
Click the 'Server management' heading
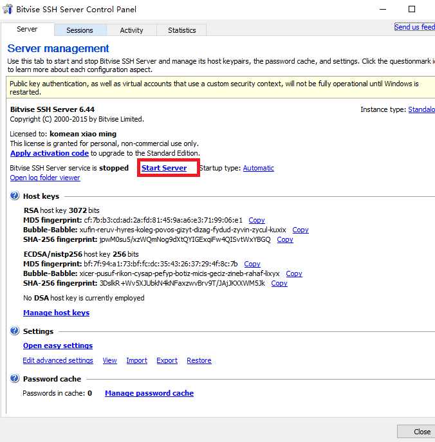(58, 48)
